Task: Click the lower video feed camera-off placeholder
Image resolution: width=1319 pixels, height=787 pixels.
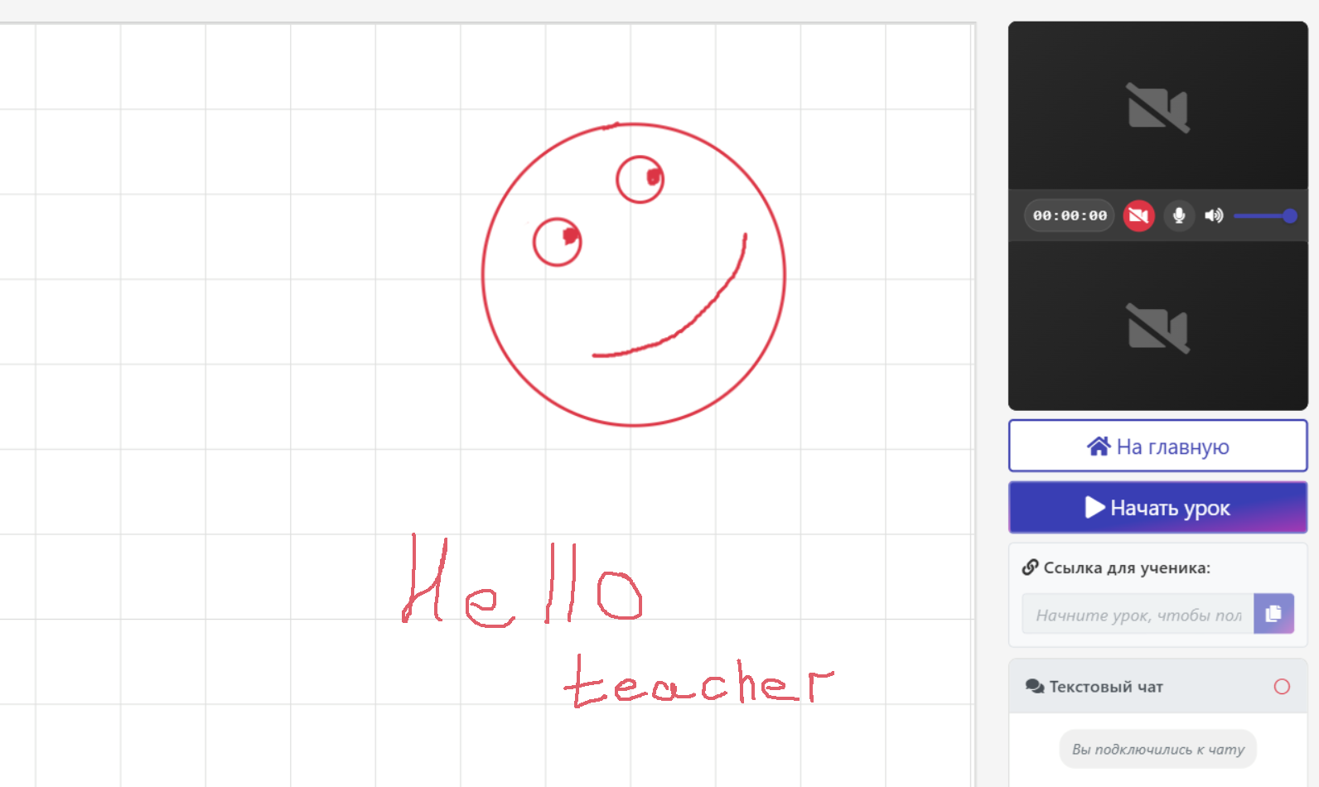Action: [1158, 328]
